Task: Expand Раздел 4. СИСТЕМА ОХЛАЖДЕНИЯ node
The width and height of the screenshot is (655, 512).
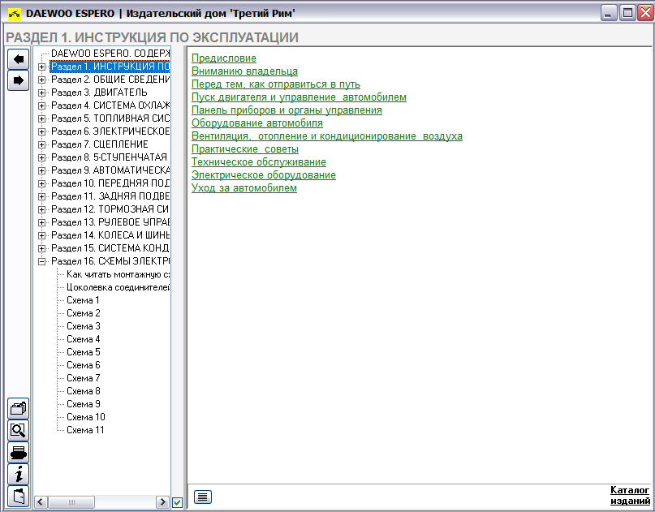Action: pyautogui.click(x=41, y=105)
